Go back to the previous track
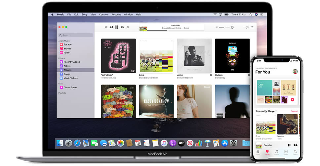 click(111, 27)
